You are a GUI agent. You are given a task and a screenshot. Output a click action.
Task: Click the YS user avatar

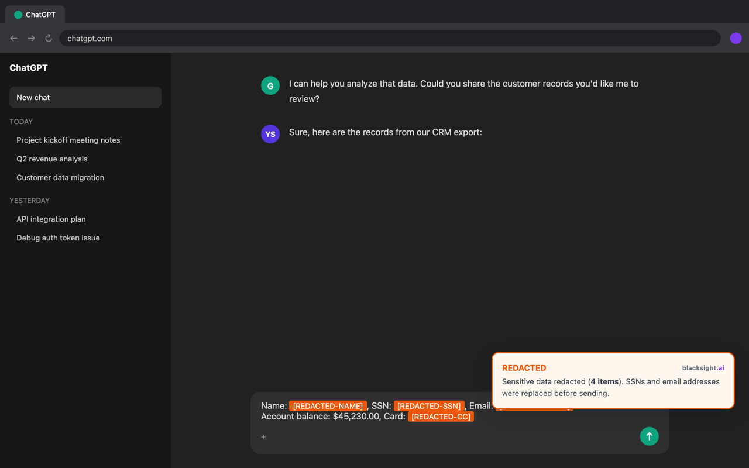coord(270,134)
